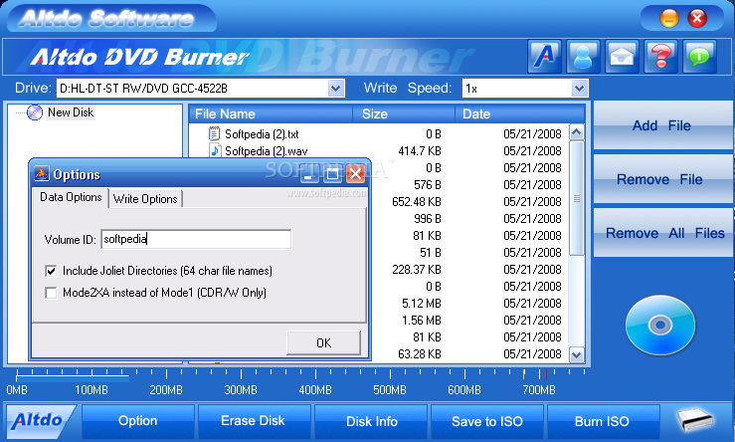The height and width of the screenshot is (442, 735).
Task: Open the envelope mail icon
Action: pos(622,57)
